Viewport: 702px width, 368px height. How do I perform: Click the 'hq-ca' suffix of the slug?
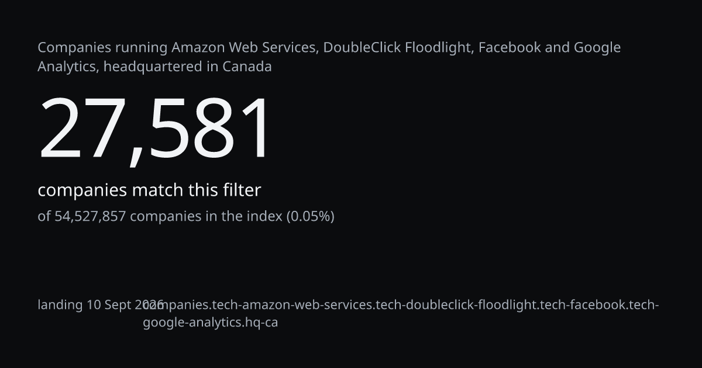pyautogui.click(x=264, y=322)
